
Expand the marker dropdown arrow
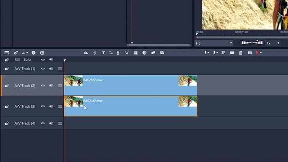click(261, 53)
